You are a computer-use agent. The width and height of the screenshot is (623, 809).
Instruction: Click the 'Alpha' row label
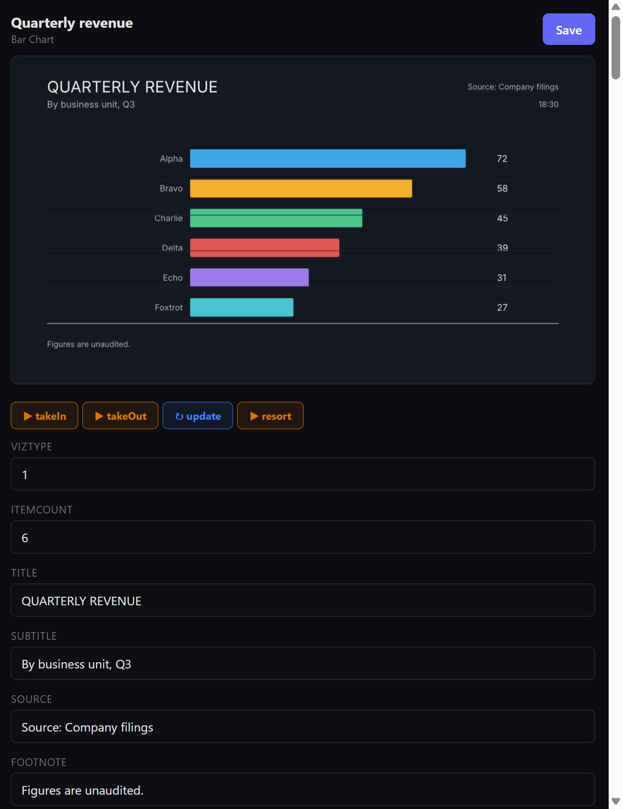(171, 159)
